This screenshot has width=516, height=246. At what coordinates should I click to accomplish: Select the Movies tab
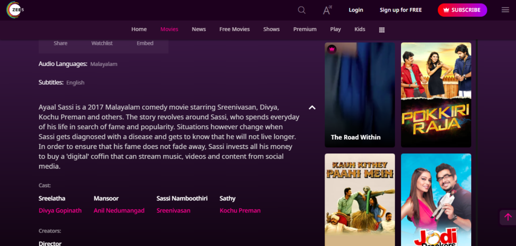click(169, 29)
